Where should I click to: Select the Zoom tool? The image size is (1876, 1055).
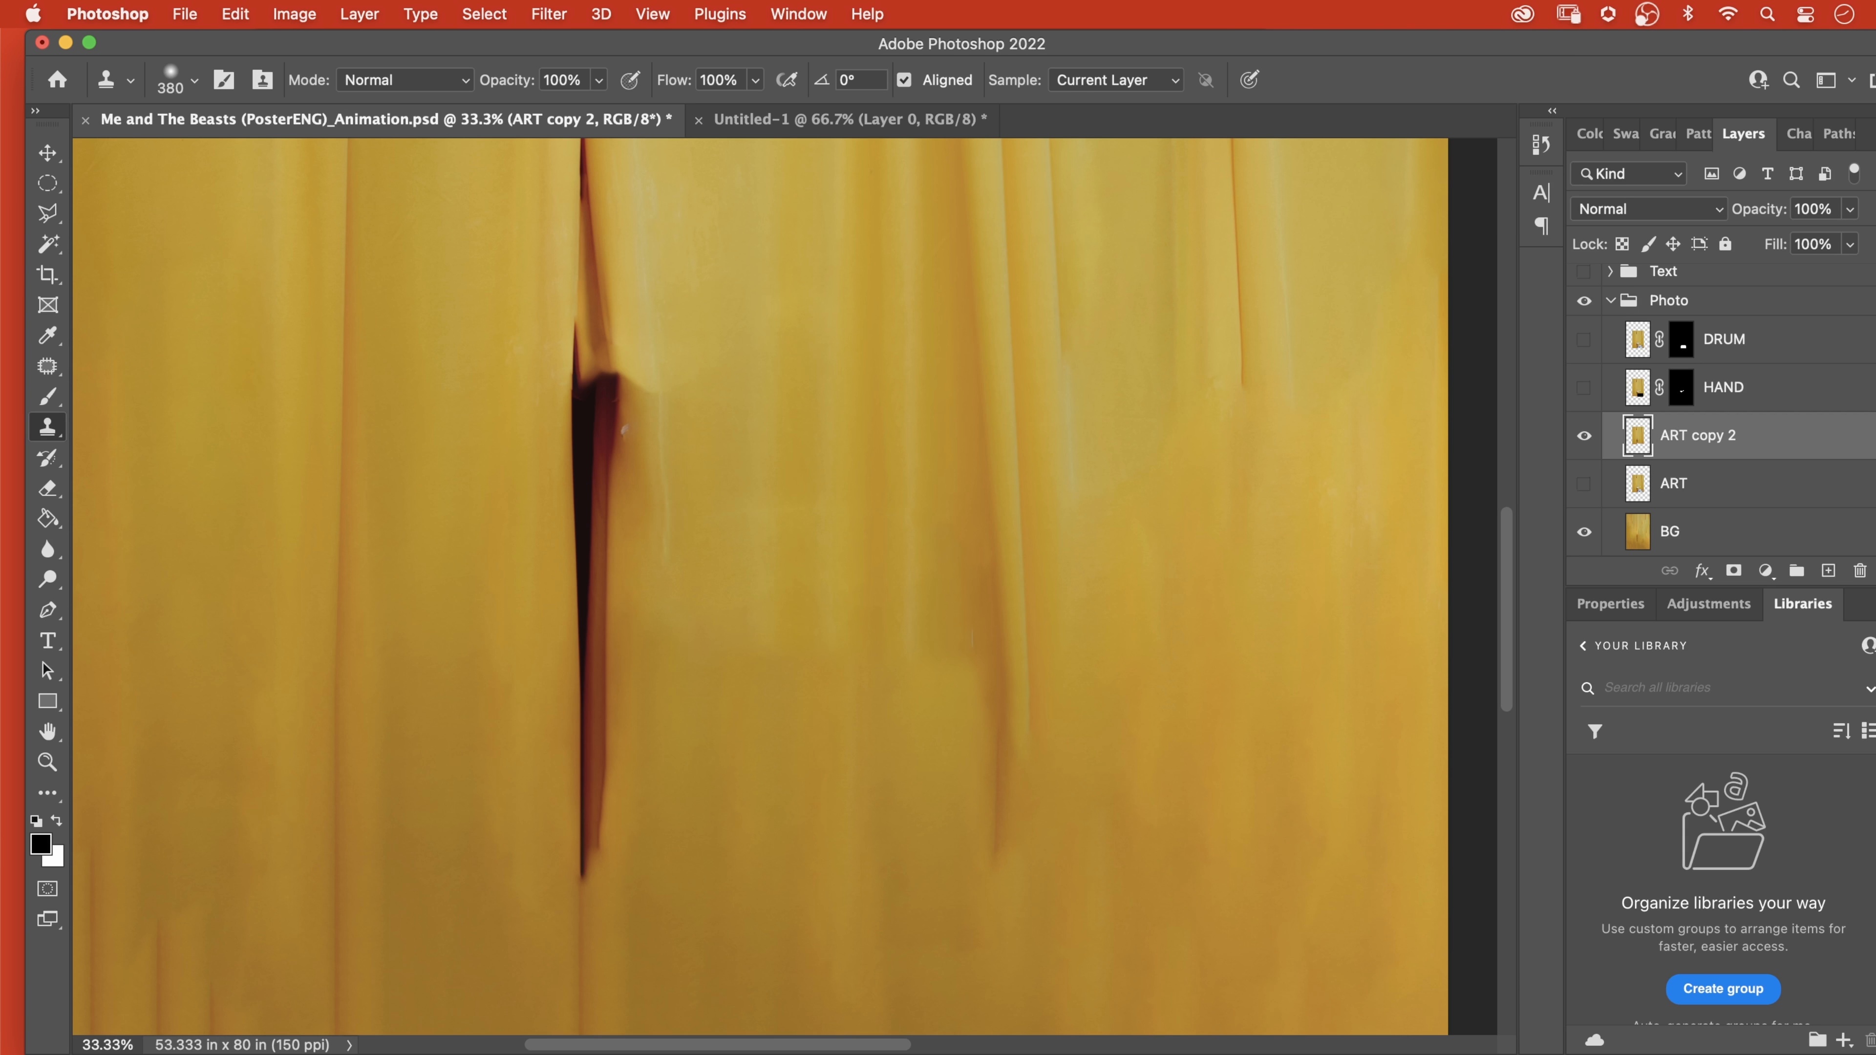(47, 762)
